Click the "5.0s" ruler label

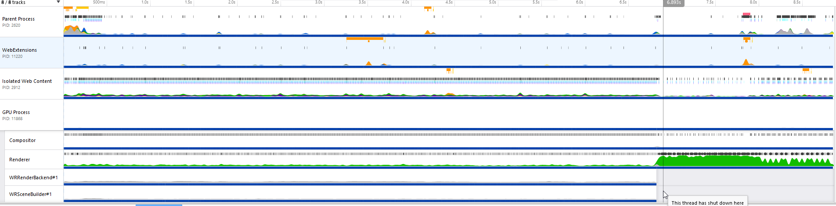click(493, 3)
